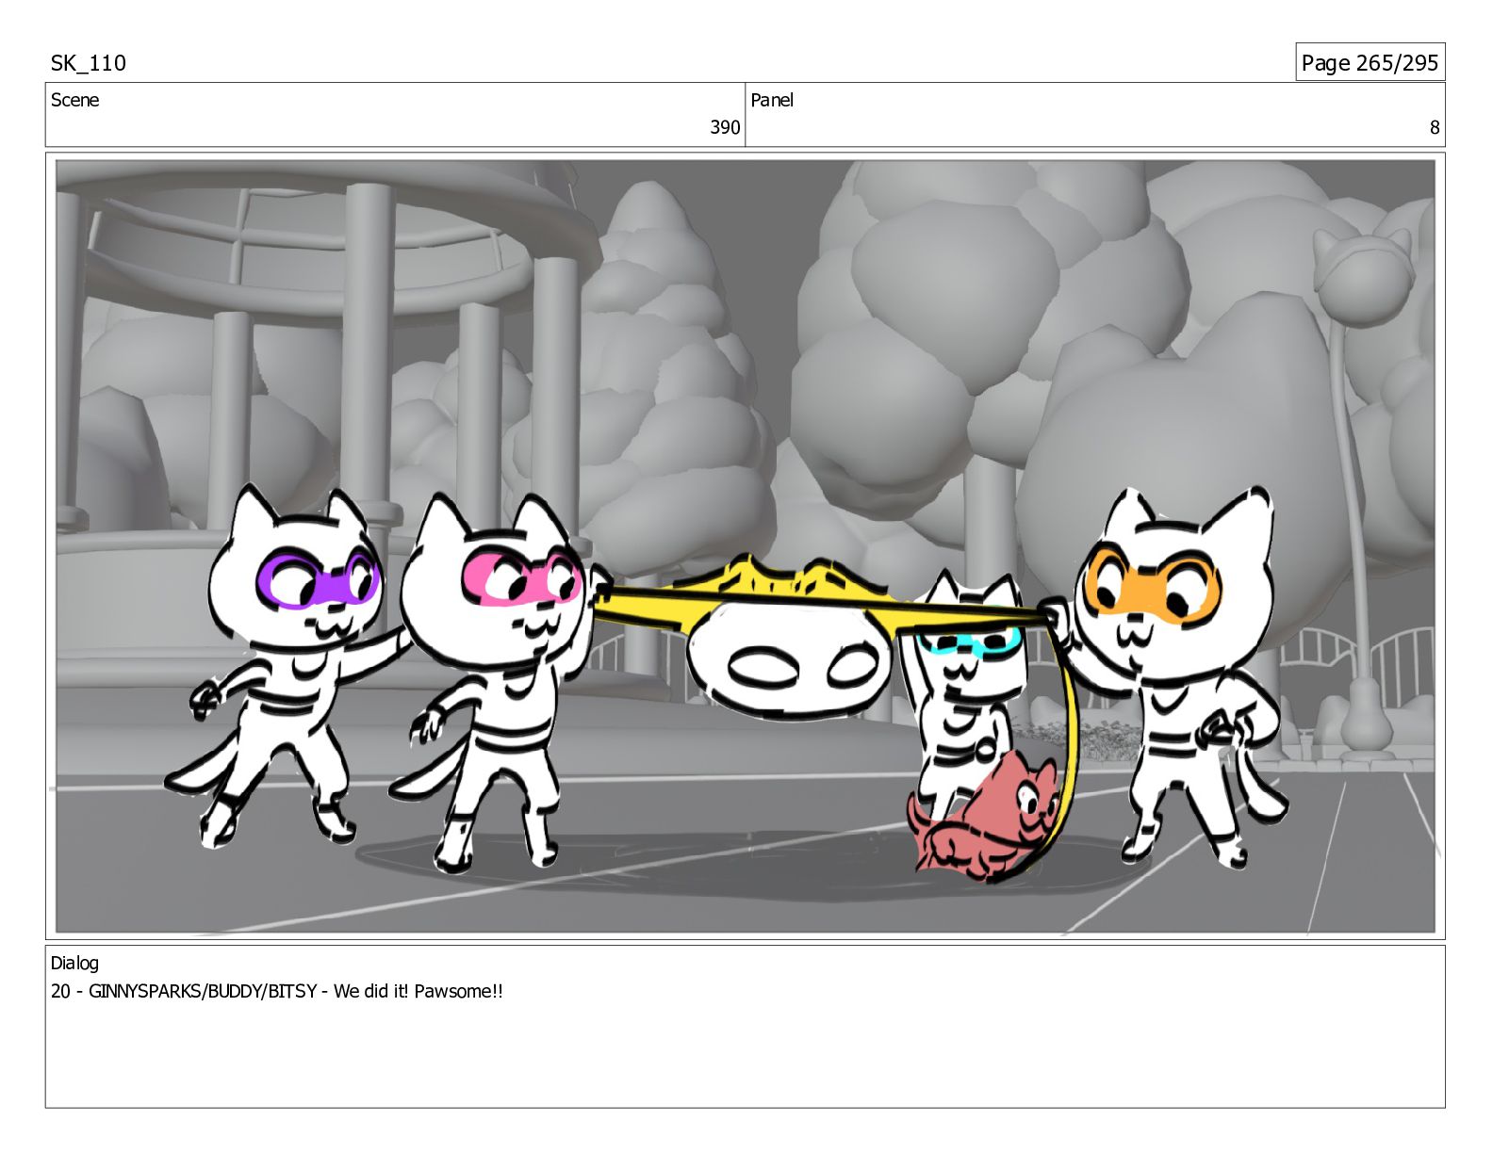Click the SK_110 document title

(89, 63)
